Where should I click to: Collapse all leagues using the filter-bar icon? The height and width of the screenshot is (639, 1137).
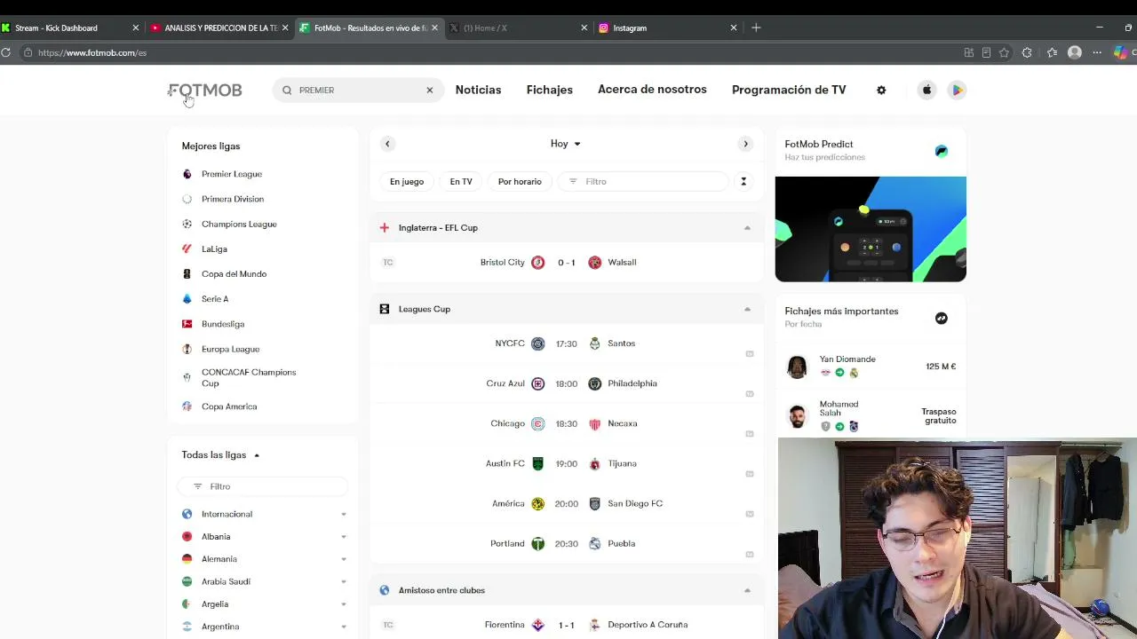743,181
